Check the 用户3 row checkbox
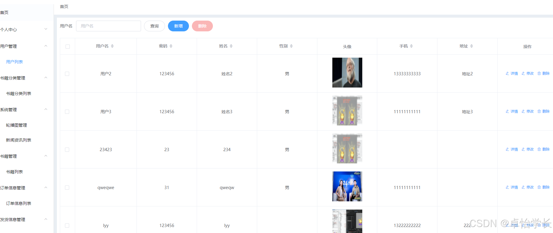The height and width of the screenshot is (233, 553). tap(67, 112)
